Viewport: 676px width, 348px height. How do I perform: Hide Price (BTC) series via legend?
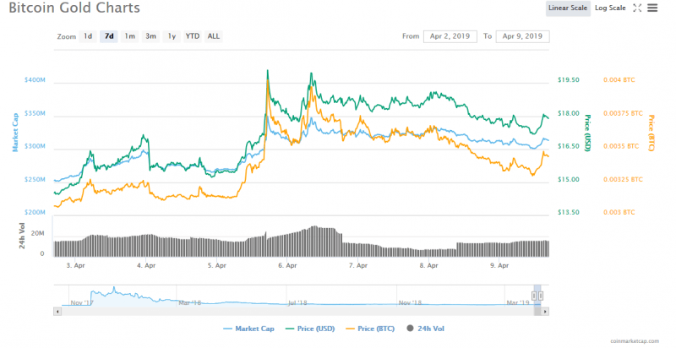373,328
